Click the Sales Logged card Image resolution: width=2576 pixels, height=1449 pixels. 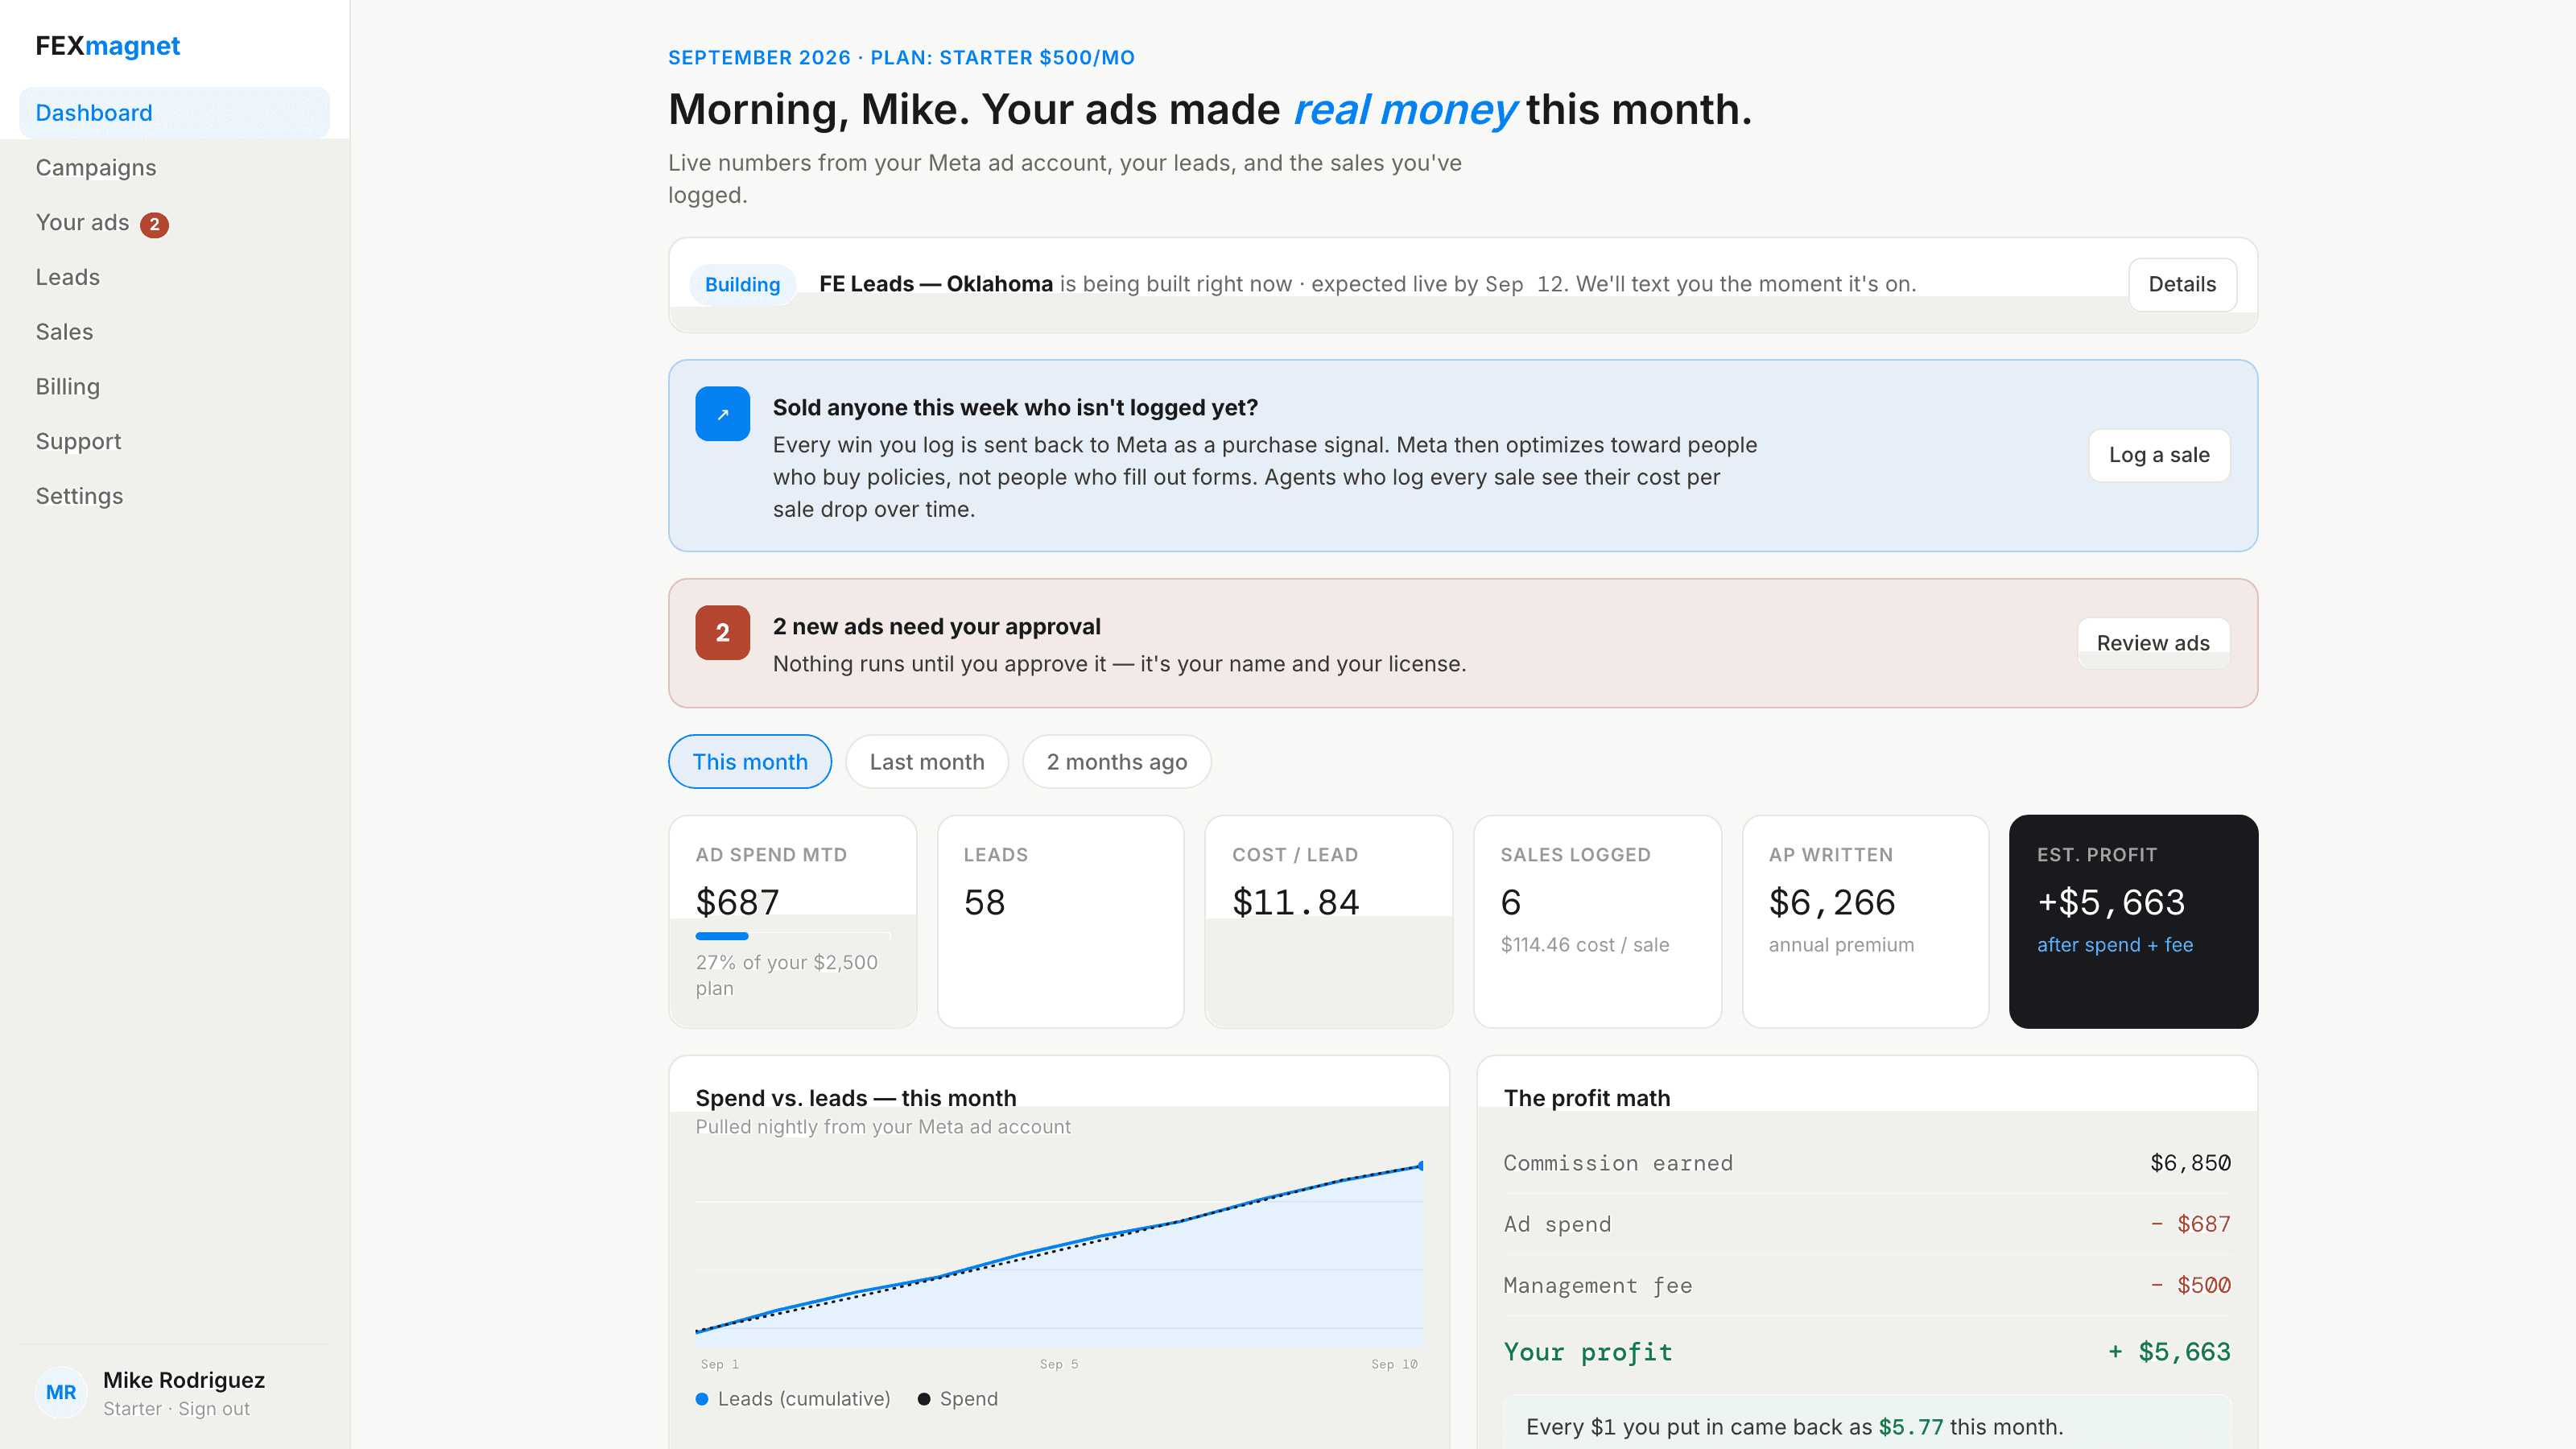tap(1597, 921)
